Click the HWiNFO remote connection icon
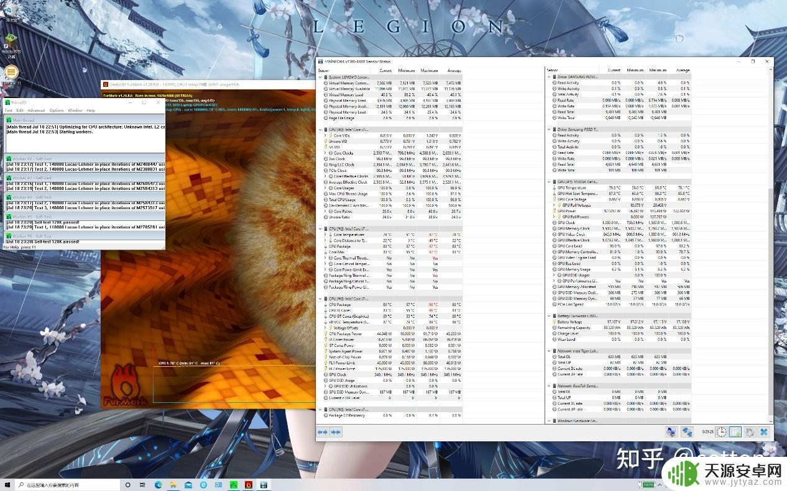 point(687,432)
